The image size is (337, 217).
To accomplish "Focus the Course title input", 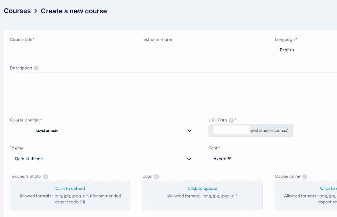I will [69, 50].
